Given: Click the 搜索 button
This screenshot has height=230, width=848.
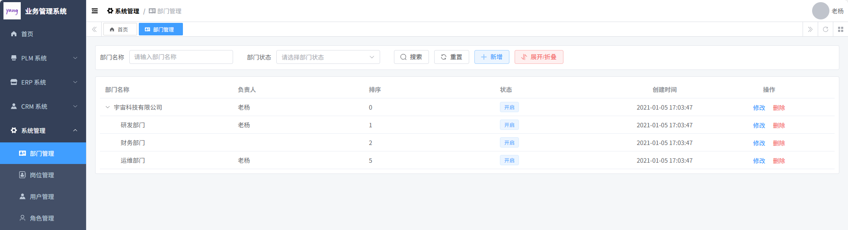Looking at the screenshot, I should [x=411, y=57].
